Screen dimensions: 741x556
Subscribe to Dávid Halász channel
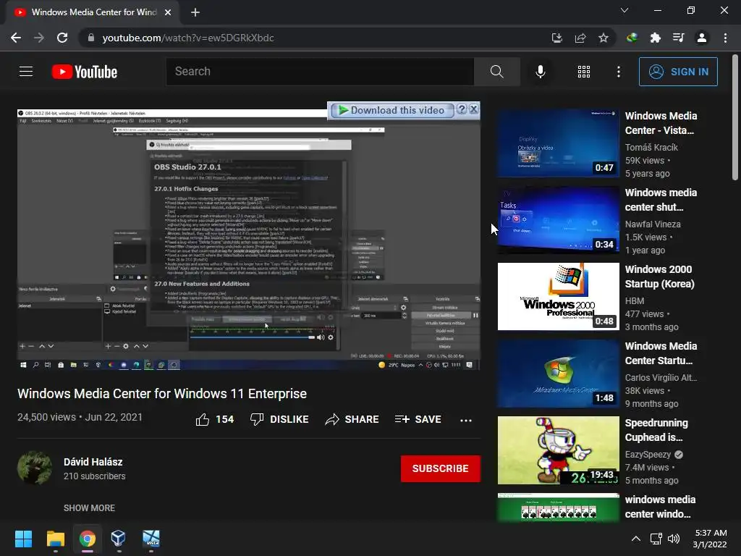tap(441, 468)
